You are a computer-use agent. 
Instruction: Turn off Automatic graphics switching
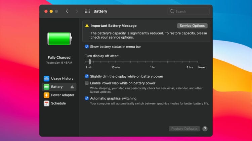pos(87,98)
